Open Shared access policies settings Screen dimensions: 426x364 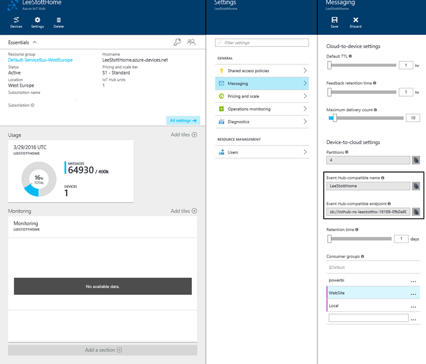[x=262, y=70]
